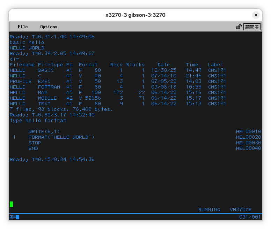
Task: Close the x3270 window
Action: tap(256, 15)
